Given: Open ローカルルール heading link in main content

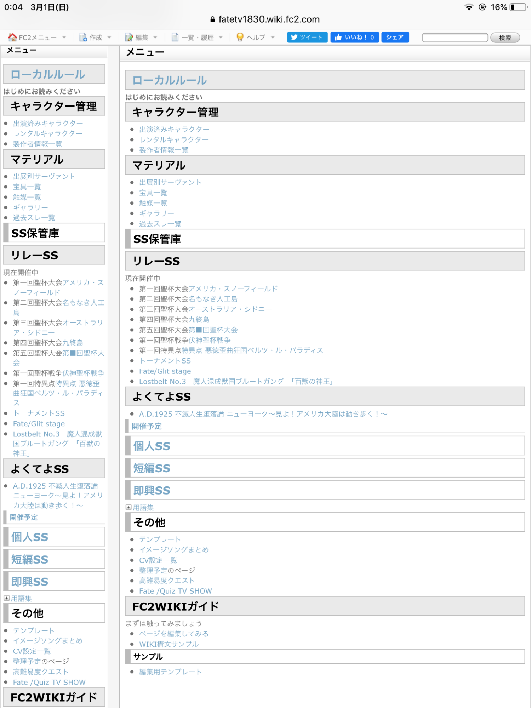Looking at the screenshot, I should [170, 80].
